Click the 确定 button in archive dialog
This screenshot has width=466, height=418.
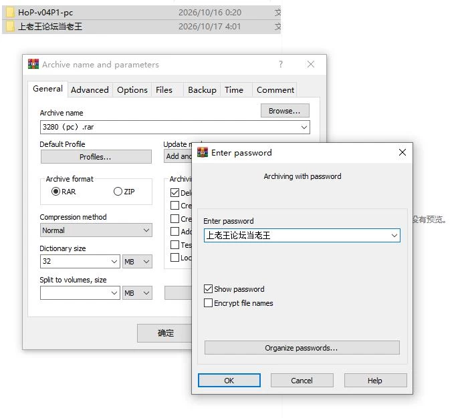164,333
